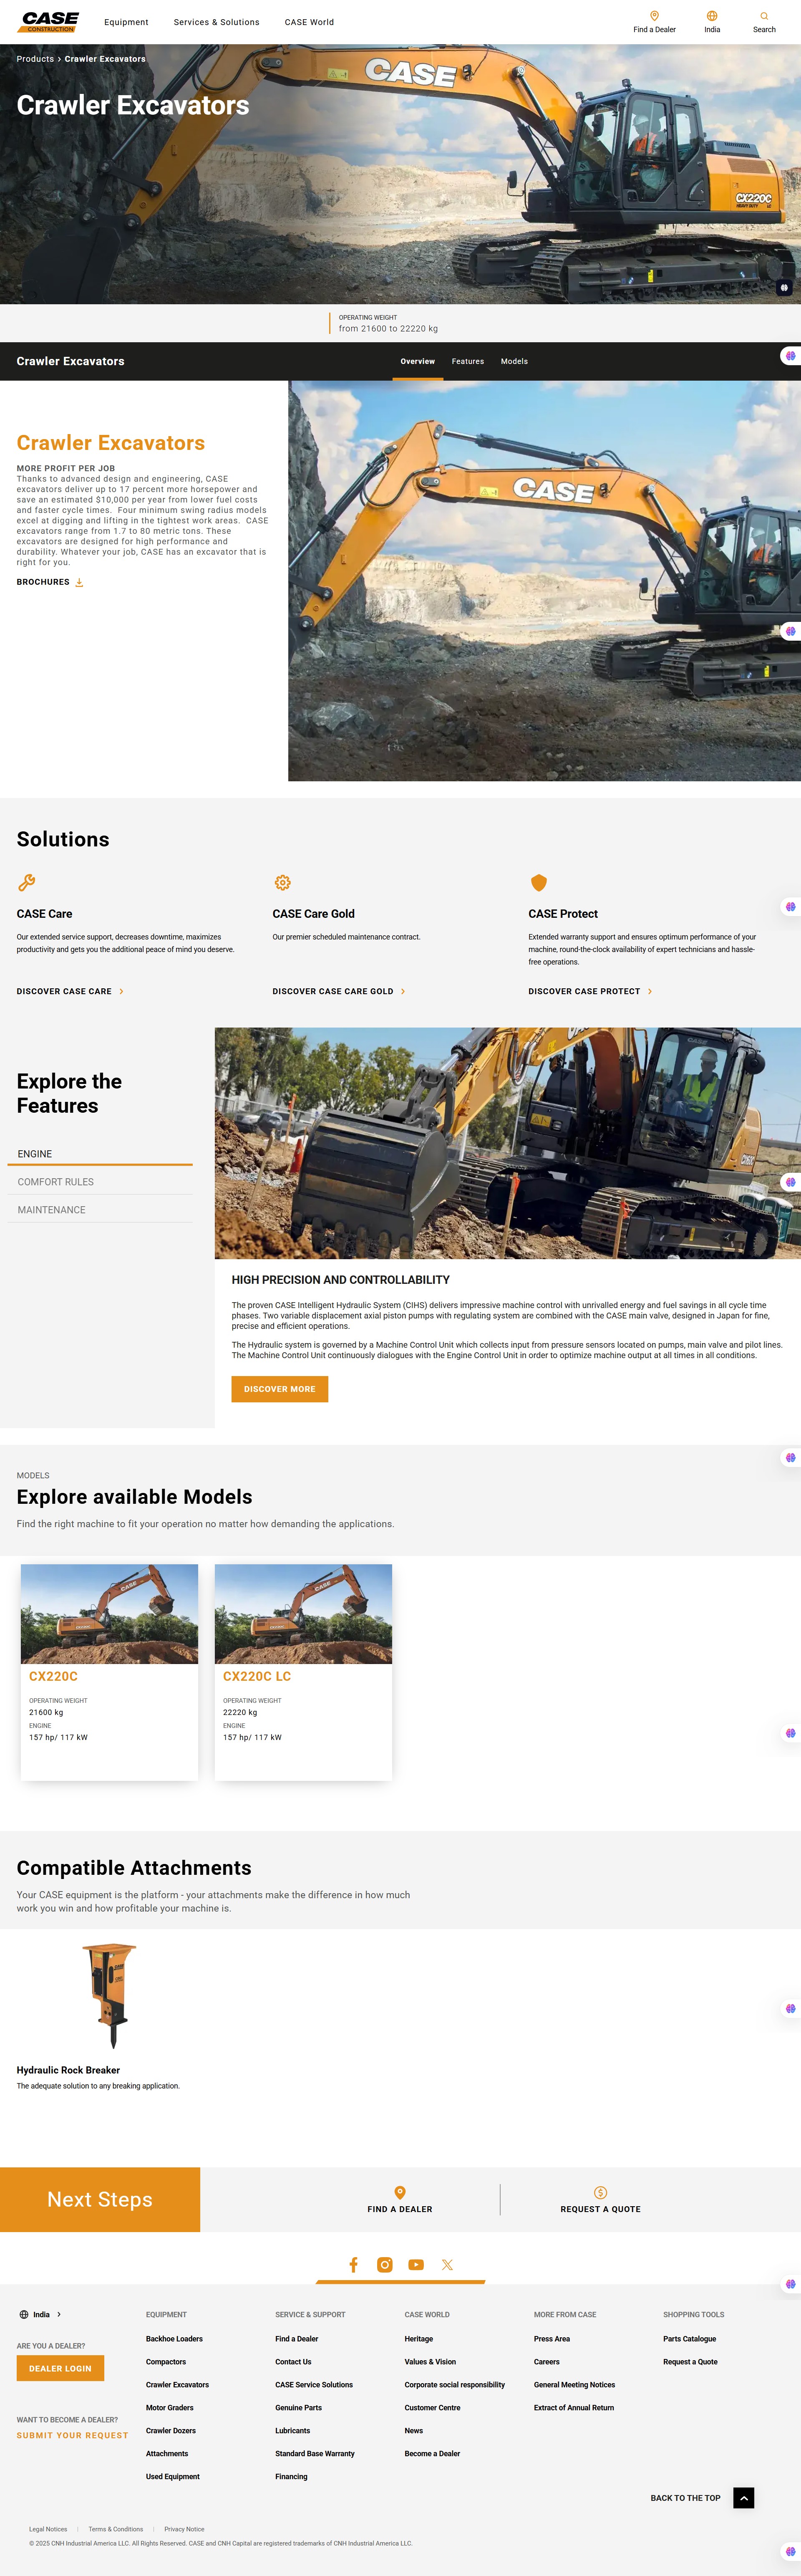This screenshot has width=801, height=2576.
Task: Click the Products breadcrumb link
Action: click(x=35, y=59)
